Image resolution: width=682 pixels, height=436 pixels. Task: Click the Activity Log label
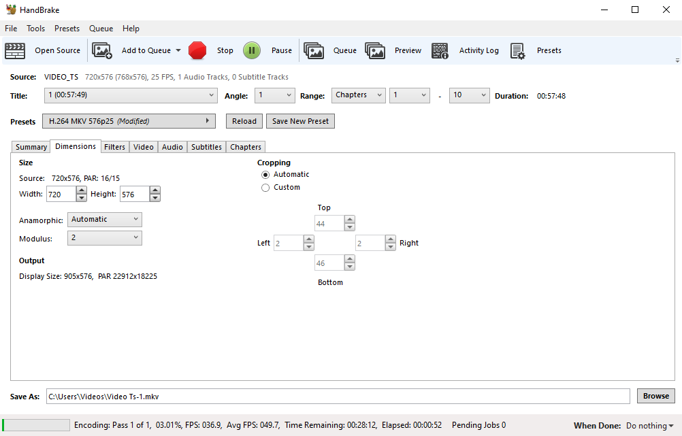479,50
